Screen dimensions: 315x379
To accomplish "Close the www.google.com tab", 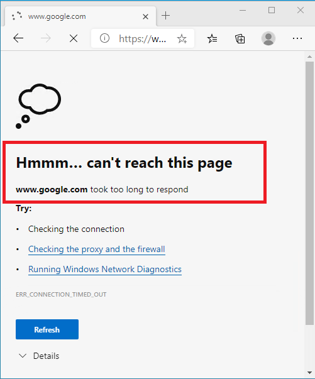I will [x=145, y=17].
